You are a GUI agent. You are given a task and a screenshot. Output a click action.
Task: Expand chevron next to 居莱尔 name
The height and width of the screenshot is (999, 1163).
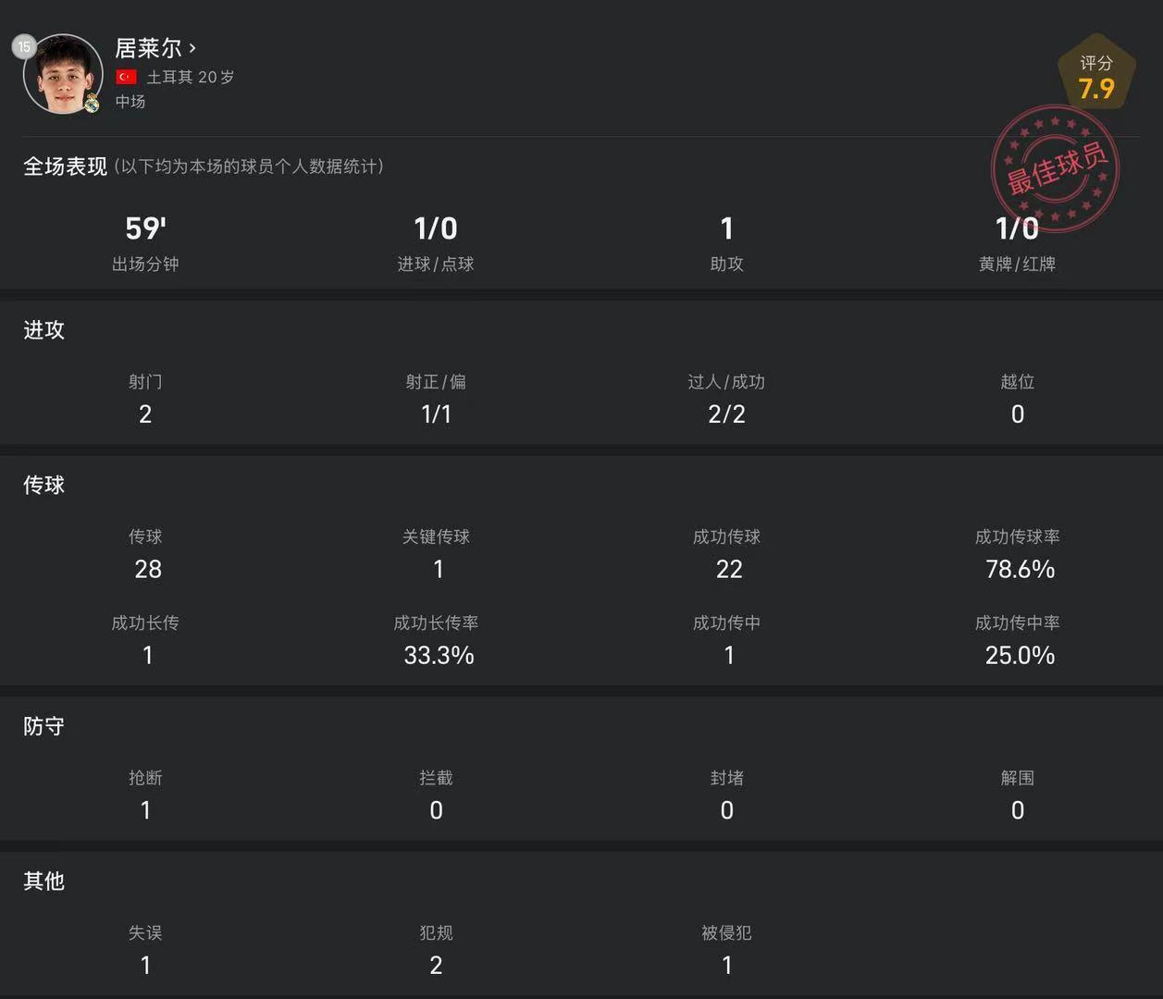(192, 47)
